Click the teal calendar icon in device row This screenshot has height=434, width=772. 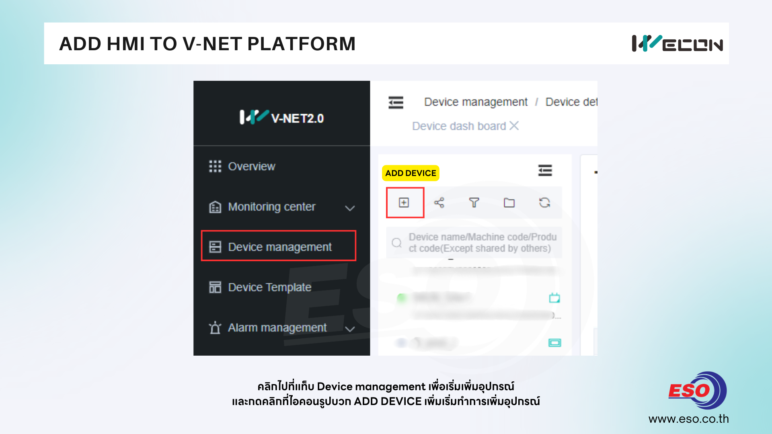pyautogui.click(x=554, y=298)
